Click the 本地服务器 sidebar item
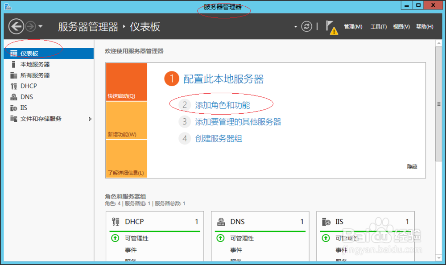This screenshot has height=265, width=446. pyautogui.click(x=35, y=64)
